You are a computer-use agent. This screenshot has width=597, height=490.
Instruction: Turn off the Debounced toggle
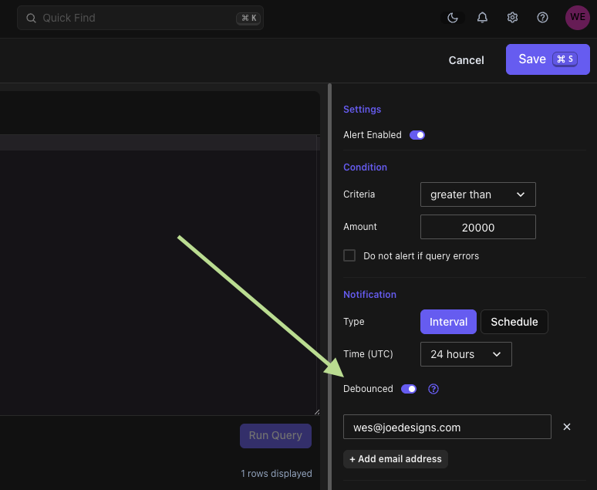click(x=409, y=389)
